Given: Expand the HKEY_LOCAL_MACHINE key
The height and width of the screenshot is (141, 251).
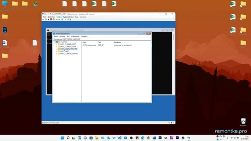Looking at the screenshot, I should click(x=56, y=49).
